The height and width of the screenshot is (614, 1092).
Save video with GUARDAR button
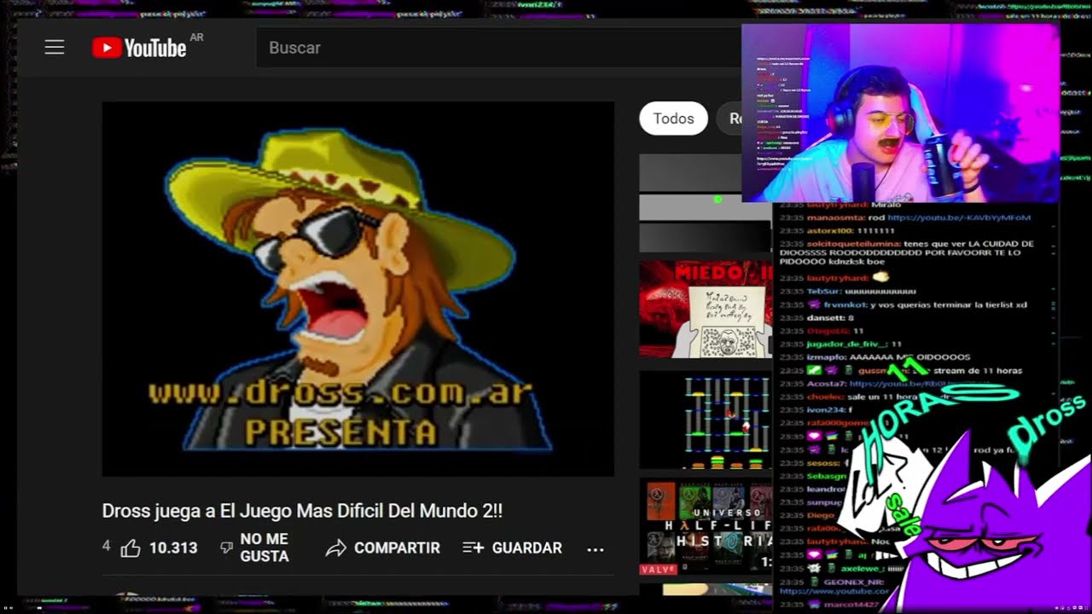pos(512,548)
